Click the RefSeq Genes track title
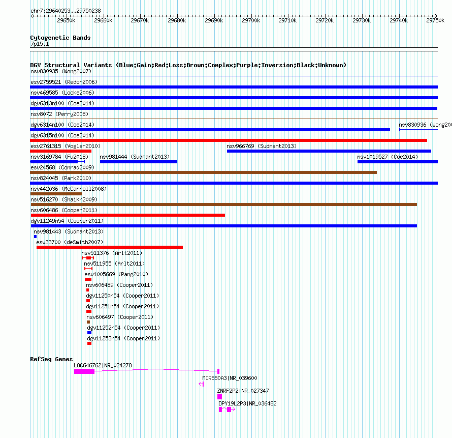 point(51,359)
